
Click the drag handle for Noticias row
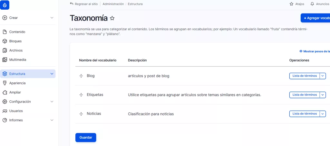[81, 114]
